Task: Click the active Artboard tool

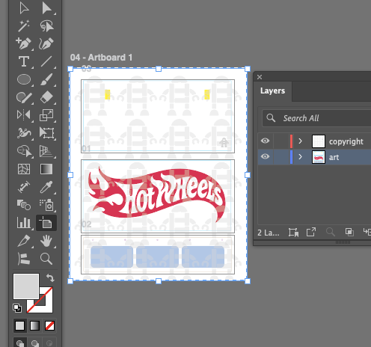Action: [x=46, y=223]
